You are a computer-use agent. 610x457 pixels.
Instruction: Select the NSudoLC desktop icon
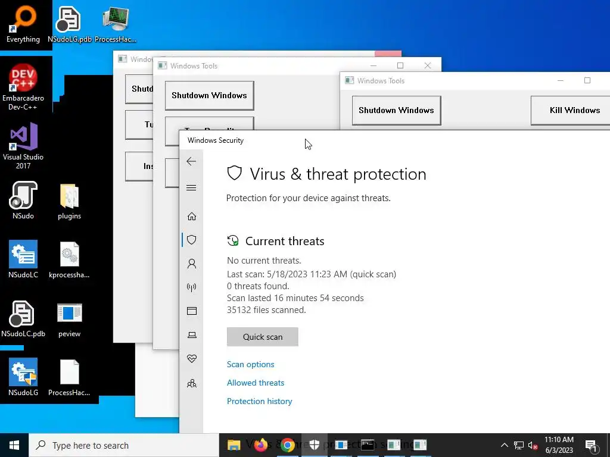tap(23, 259)
